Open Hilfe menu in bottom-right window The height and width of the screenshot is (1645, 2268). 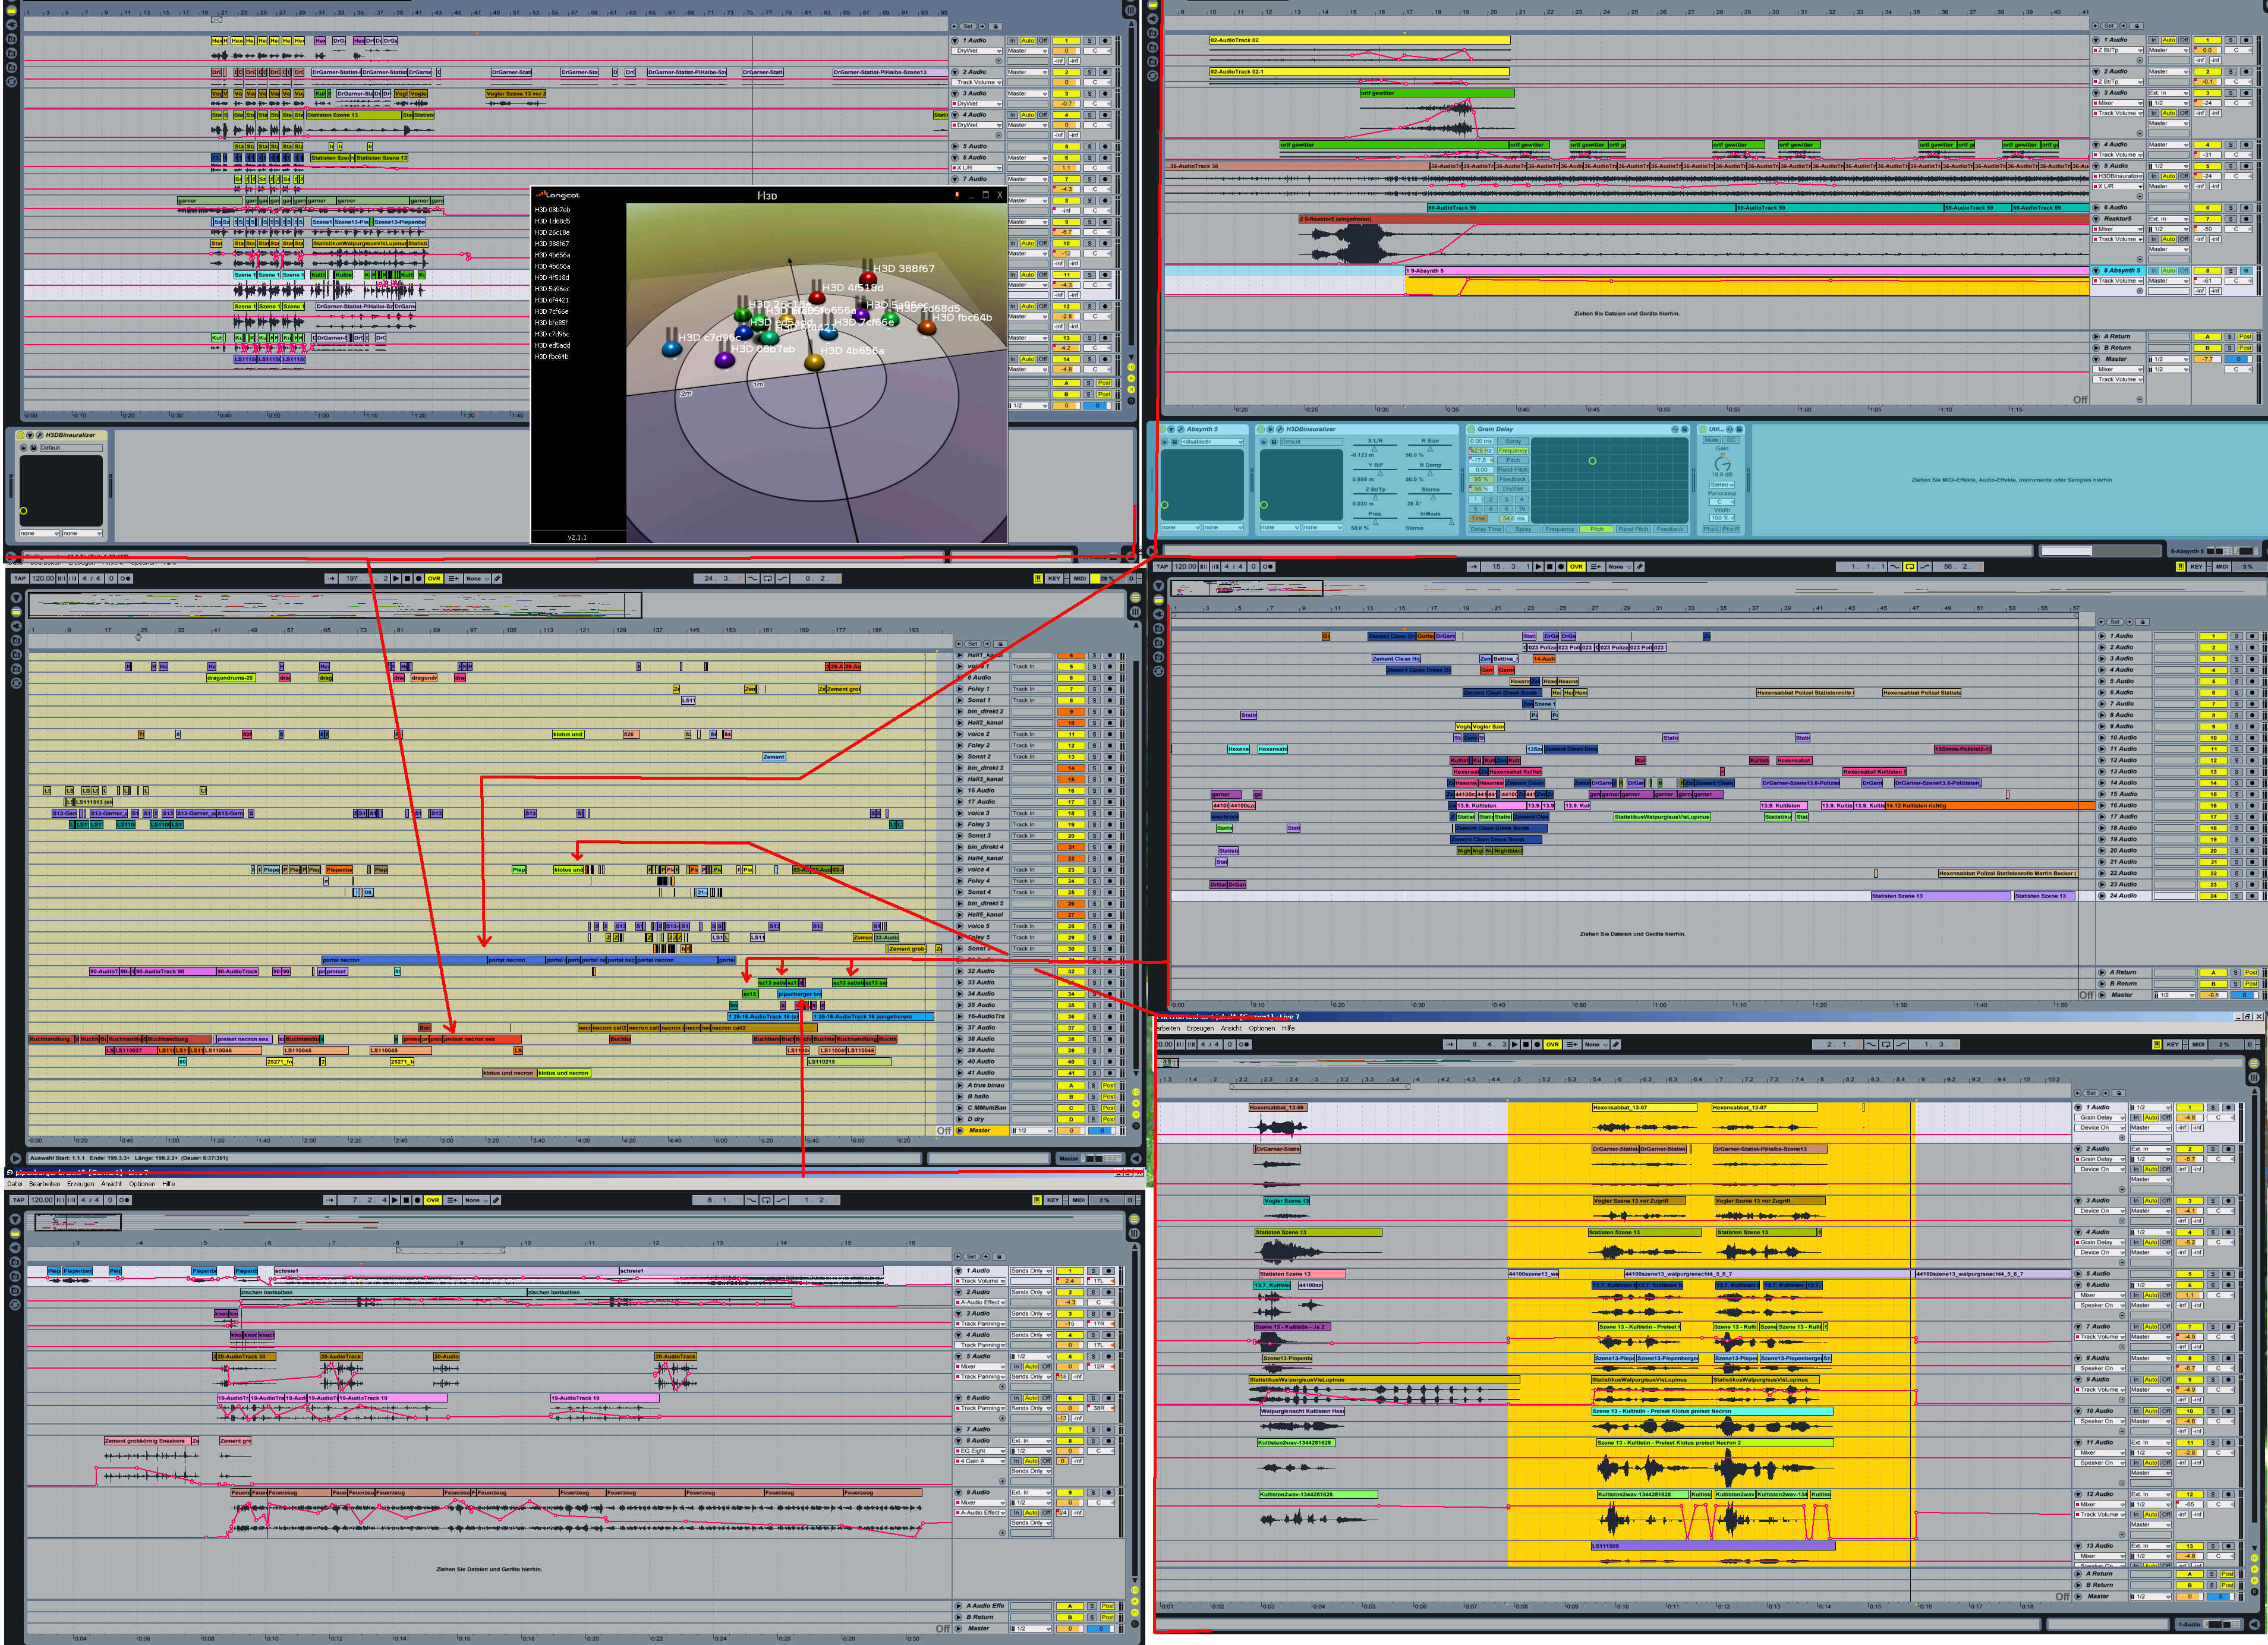(x=1288, y=1028)
